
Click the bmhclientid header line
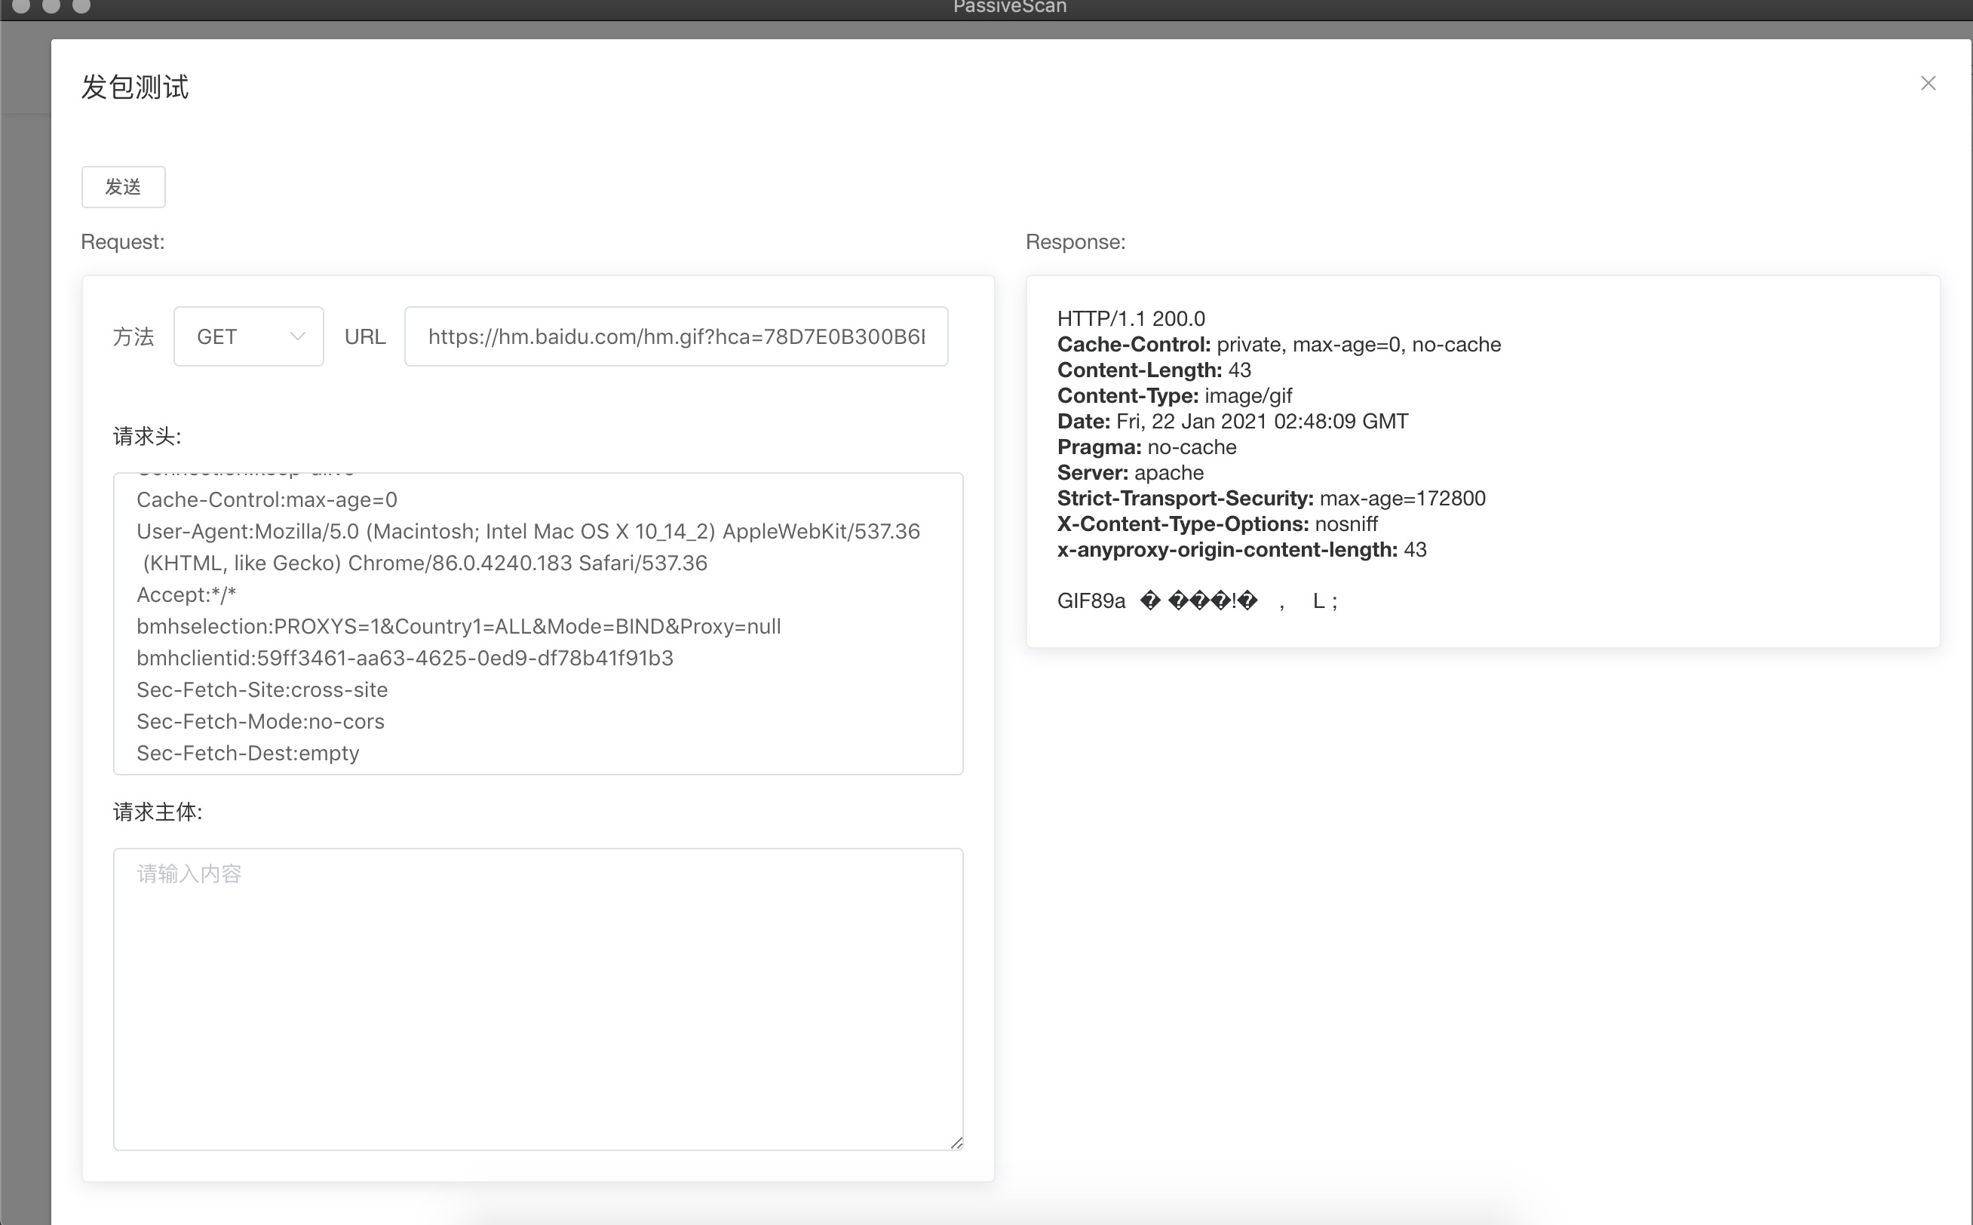click(x=404, y=658)
